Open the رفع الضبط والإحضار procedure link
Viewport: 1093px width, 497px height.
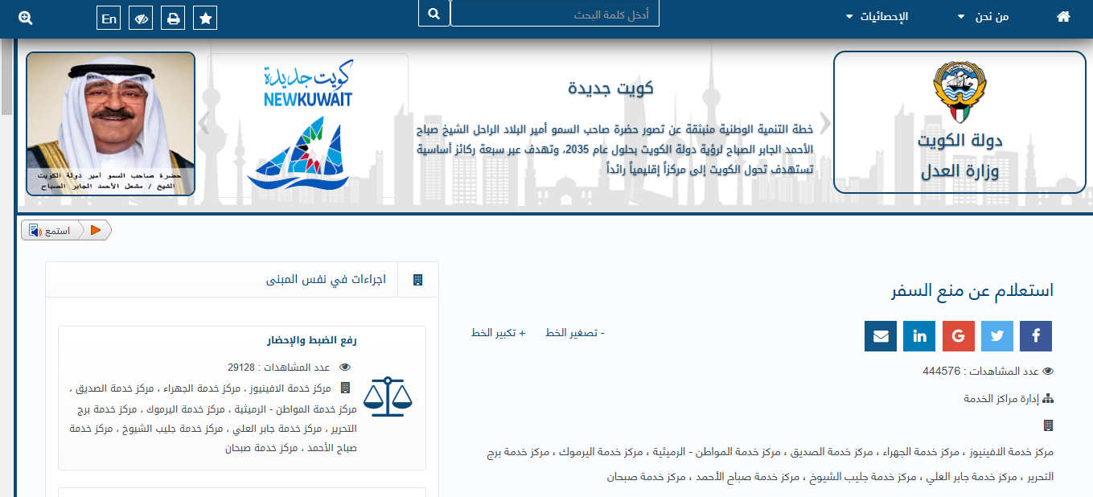coord(311,340)
